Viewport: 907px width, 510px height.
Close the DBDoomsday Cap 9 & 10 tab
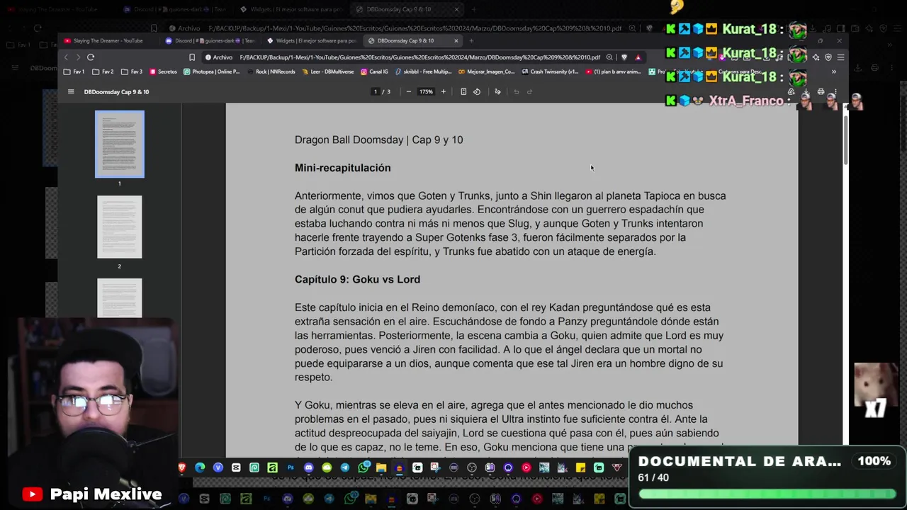(x=456, y=40)
